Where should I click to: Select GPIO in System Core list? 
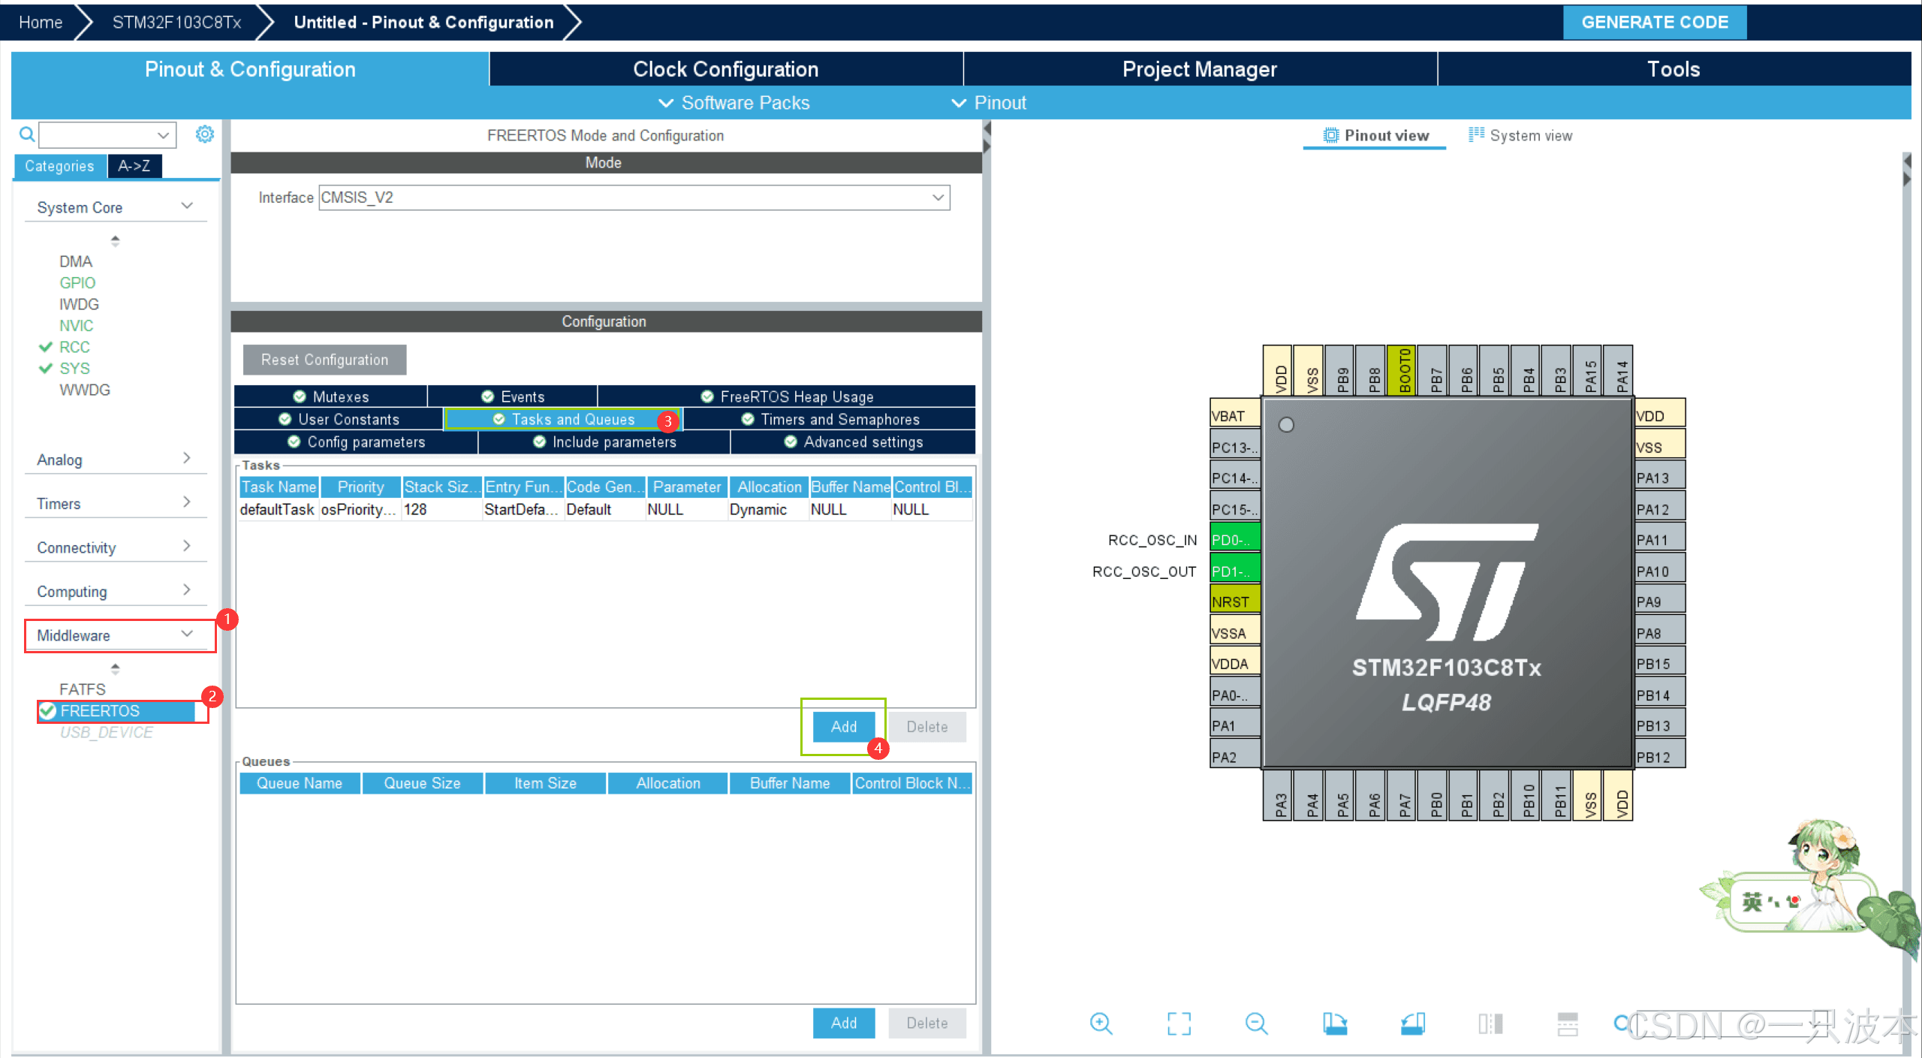(77, 282)
